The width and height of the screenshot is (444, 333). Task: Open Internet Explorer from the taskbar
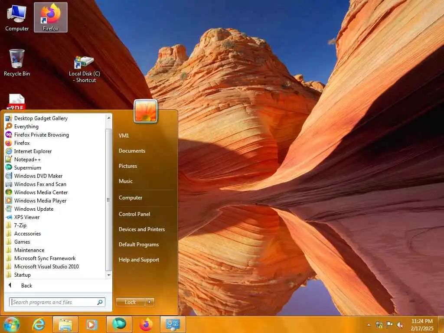[39, 324]
